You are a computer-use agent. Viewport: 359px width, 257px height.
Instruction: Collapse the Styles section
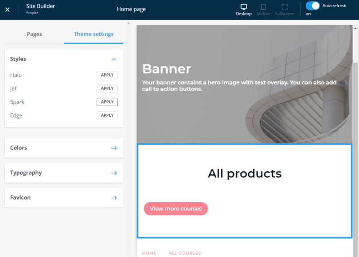[113, 59]
